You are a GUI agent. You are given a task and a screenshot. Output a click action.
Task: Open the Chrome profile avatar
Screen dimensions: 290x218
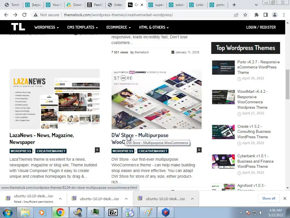[275, 15]
